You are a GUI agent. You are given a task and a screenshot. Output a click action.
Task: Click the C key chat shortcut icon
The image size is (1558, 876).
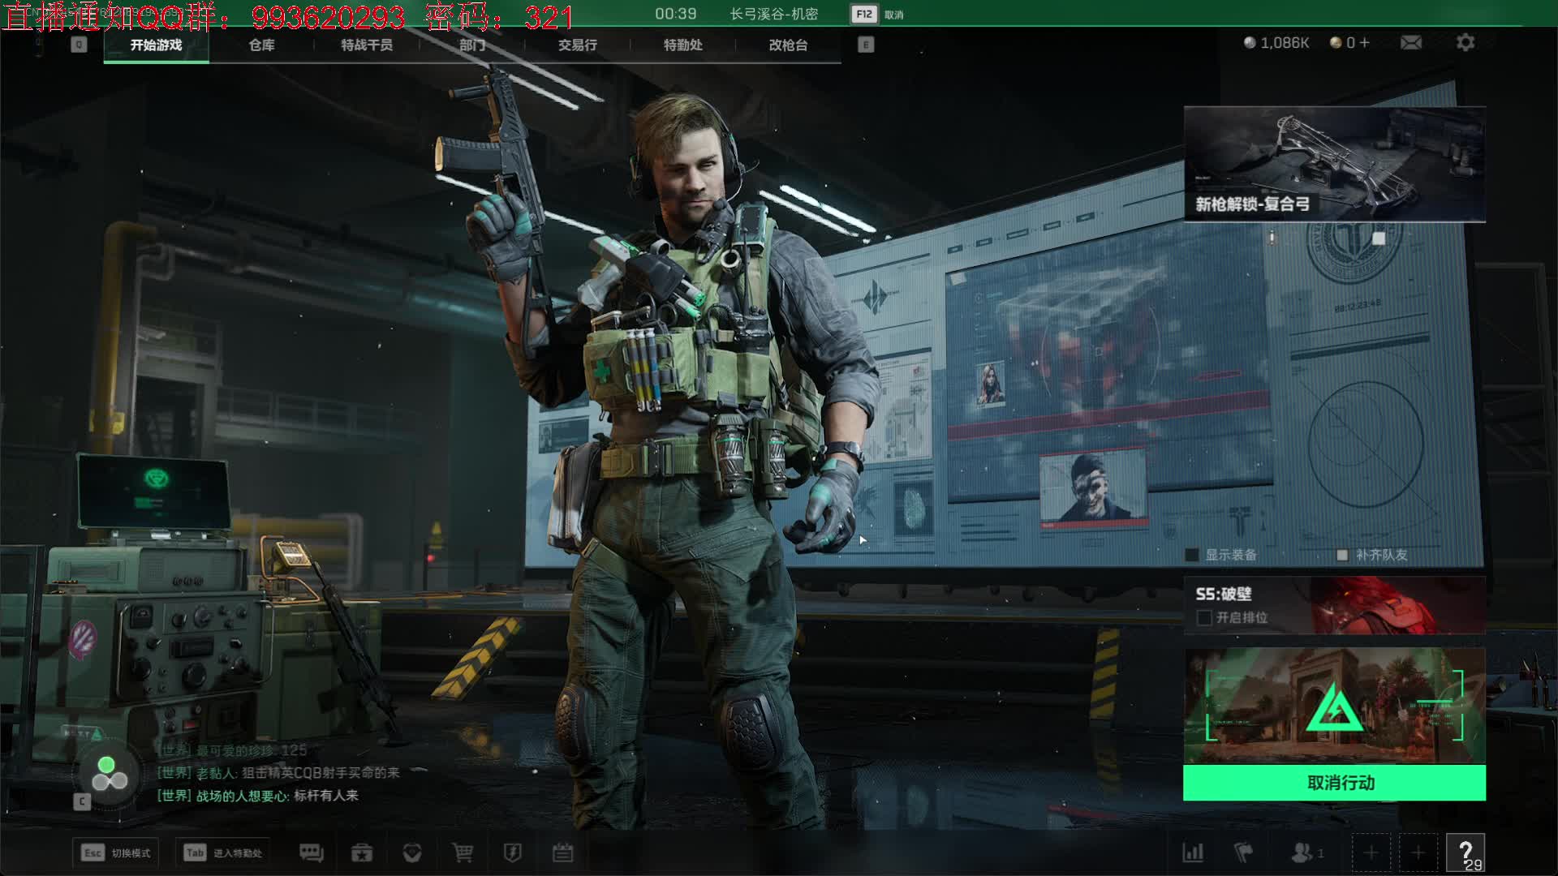coord(82,801)
